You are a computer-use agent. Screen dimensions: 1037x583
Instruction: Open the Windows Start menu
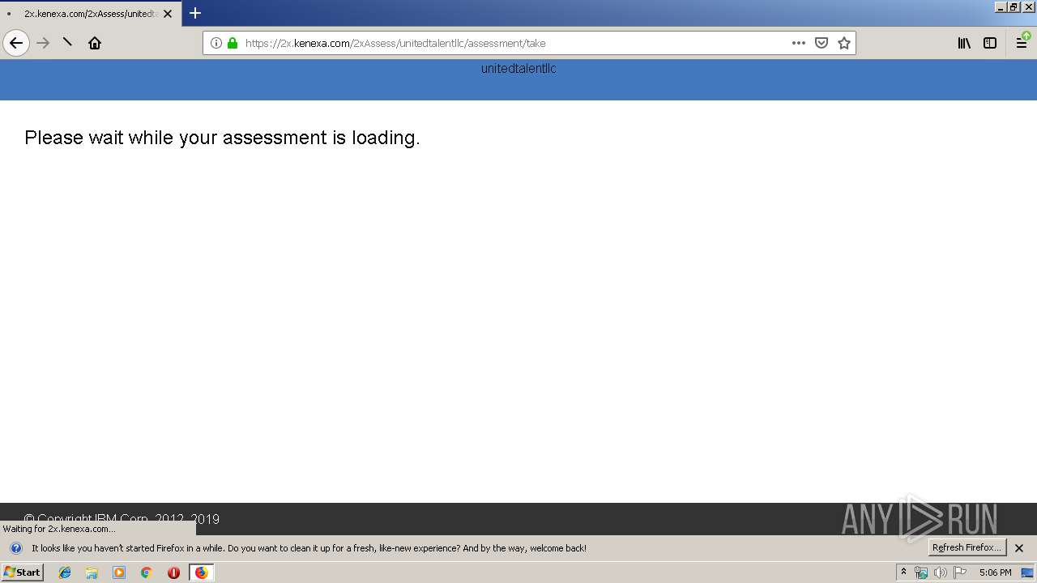pos(23,572)
